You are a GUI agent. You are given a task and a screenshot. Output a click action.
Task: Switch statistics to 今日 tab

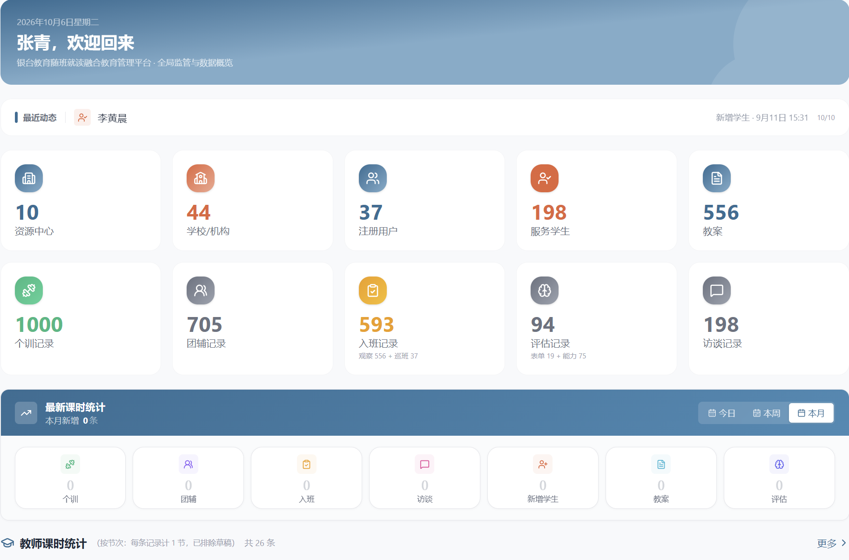pyautogui.click(x=721, y=413)
